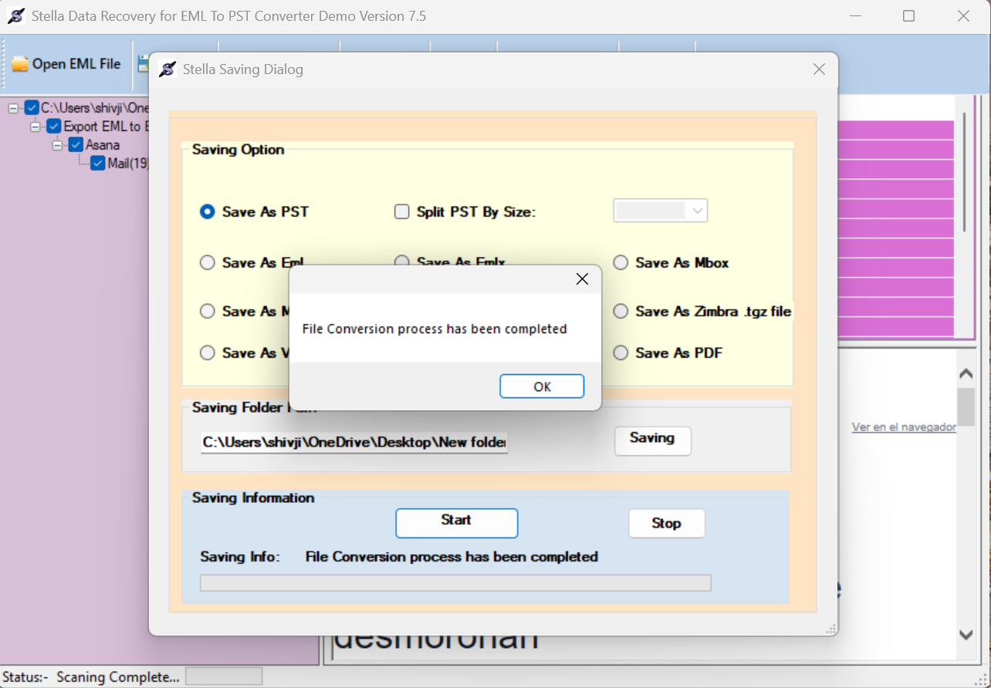Screen dimensions: 991x688
Task: Close the File Conversion completed message box
Action: click(x=583, y=279)
